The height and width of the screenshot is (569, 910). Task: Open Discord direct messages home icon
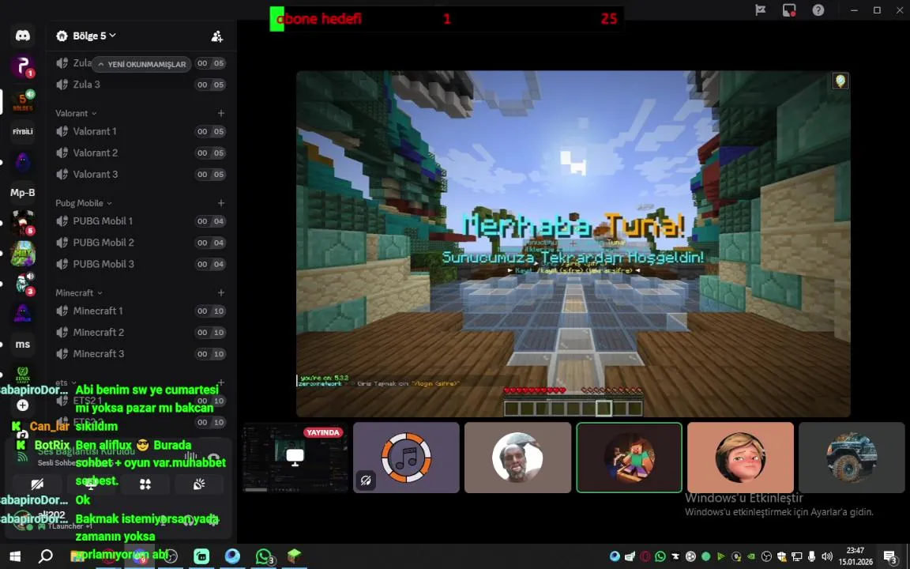point(23,36)
